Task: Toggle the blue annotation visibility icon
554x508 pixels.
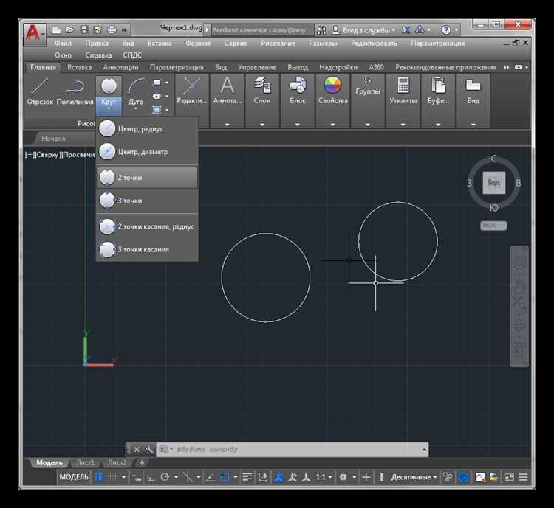Action: point(278,477)
